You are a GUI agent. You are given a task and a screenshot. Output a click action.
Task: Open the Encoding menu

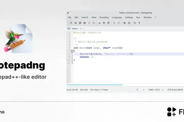coord(104,17)
